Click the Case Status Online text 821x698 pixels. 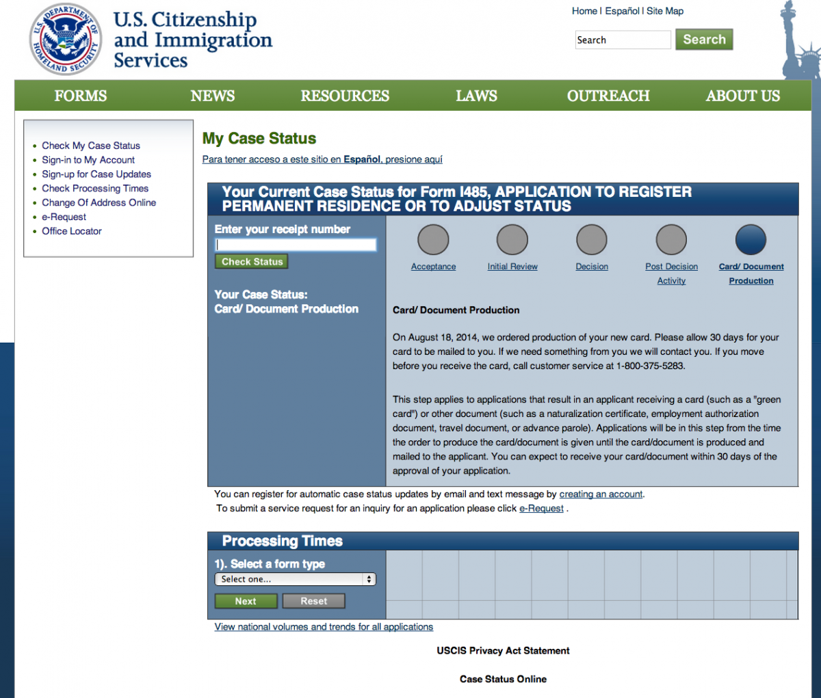tap(504, 680)
